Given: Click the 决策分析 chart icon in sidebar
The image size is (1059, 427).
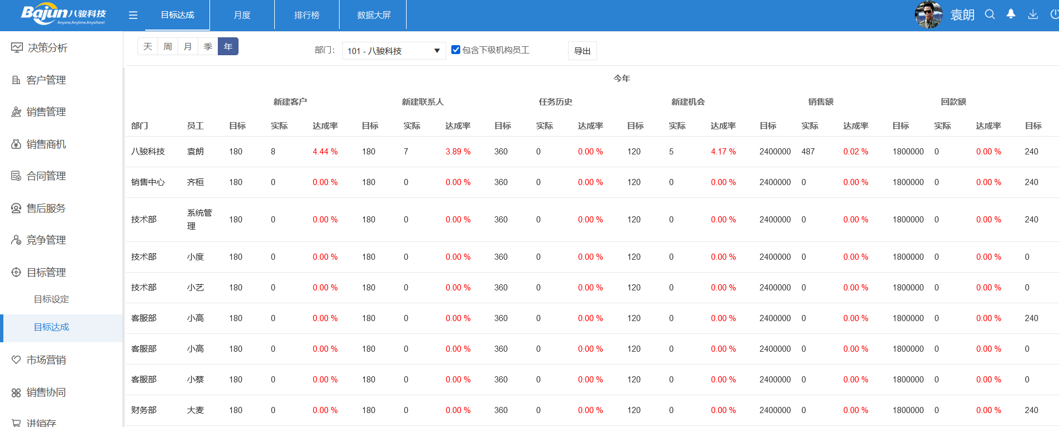Looking at the screenshot, I should 17,48.
